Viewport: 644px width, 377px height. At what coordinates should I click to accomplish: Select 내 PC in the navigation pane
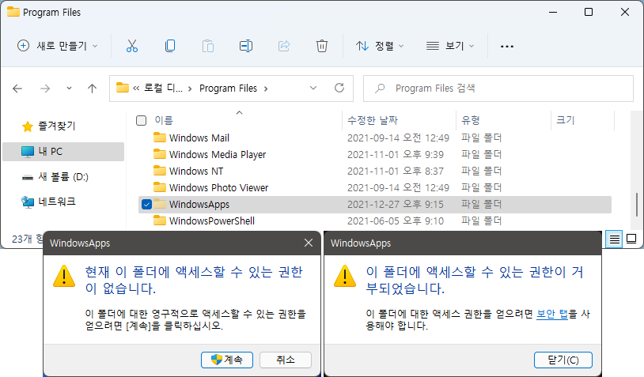(x=63, y=152)
